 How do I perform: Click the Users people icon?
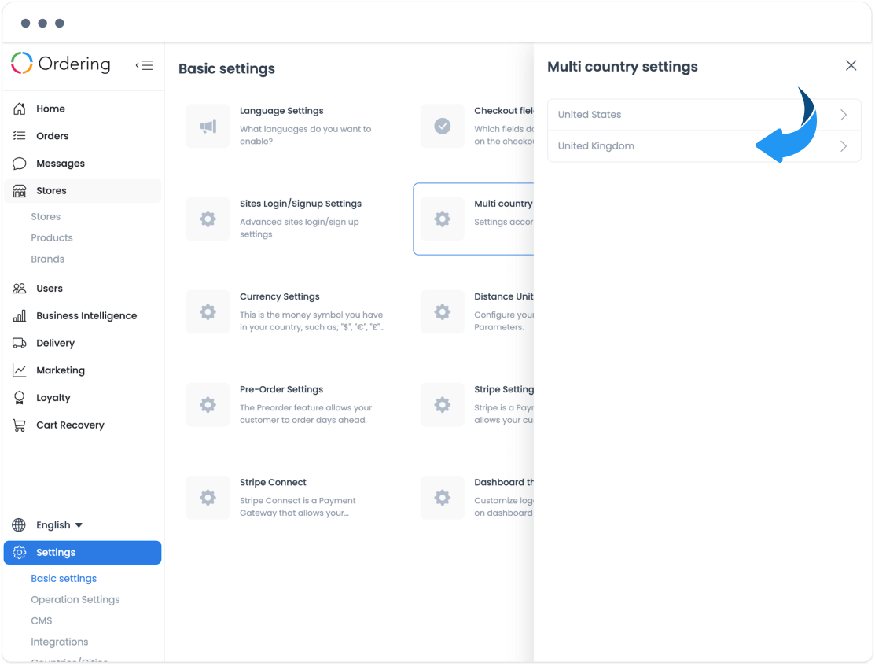[20, 288]
